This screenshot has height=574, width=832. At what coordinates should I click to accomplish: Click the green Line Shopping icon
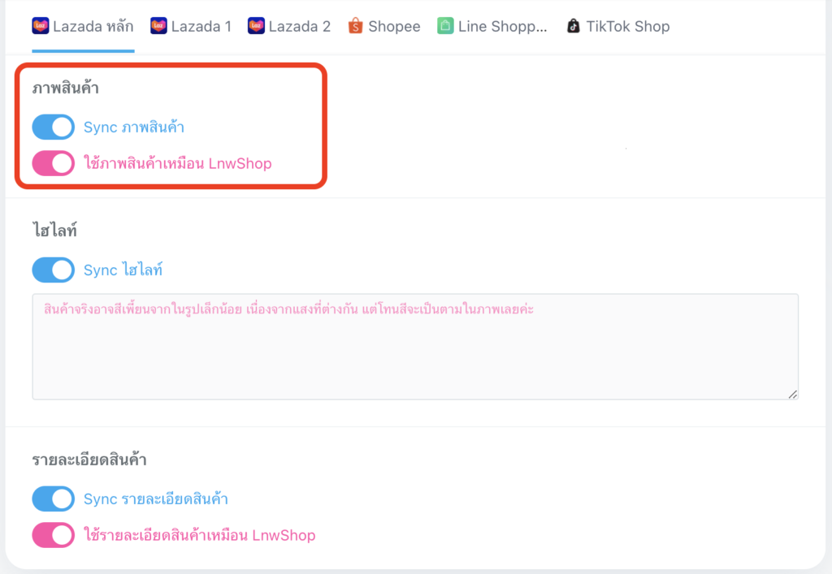tap(445, 26)
